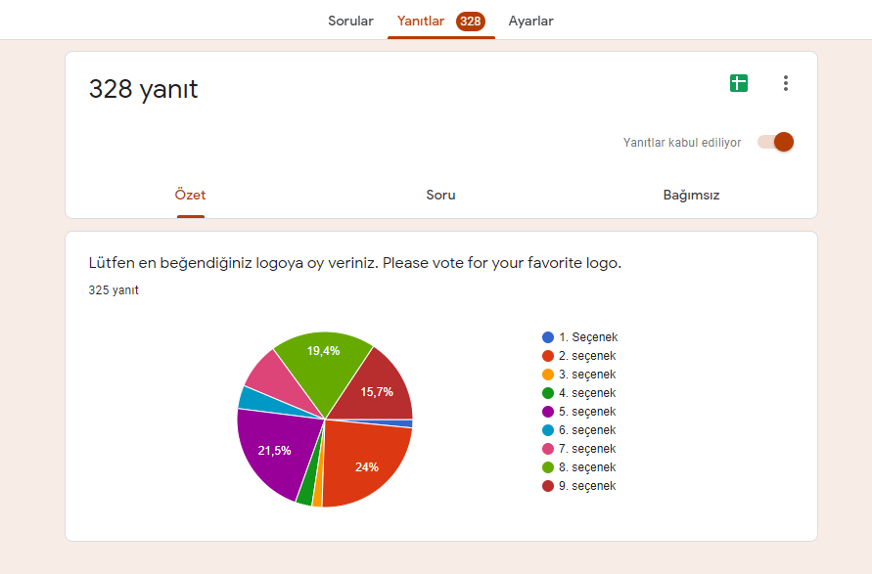
Task: Click the blue '1. Seçenek' legend dot
Action: coord(548,337)
